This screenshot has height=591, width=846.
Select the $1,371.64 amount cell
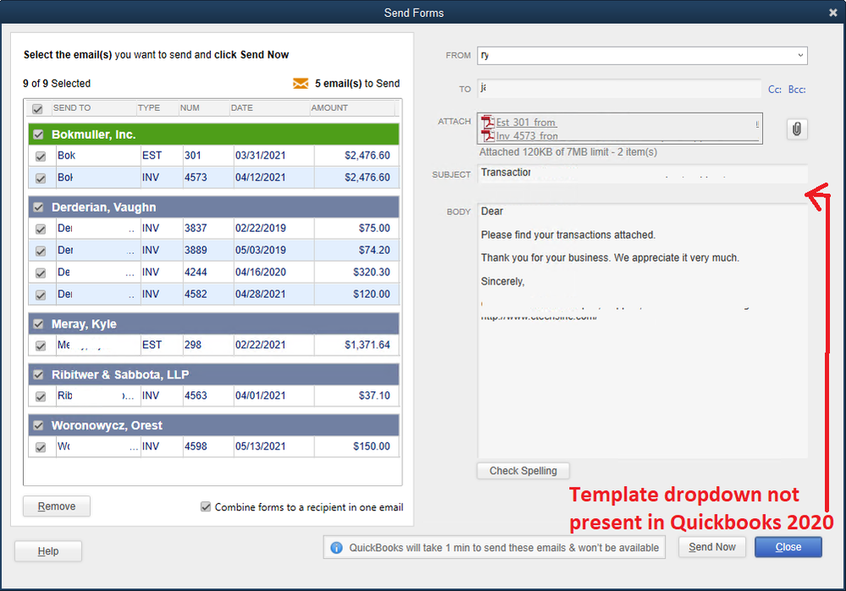(x=357, y=345)
